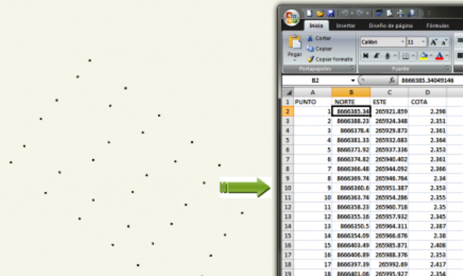This screenshot has height=276, width=463.
Task: Open the Calibri font name dropdown
Action: coord(402,42)
